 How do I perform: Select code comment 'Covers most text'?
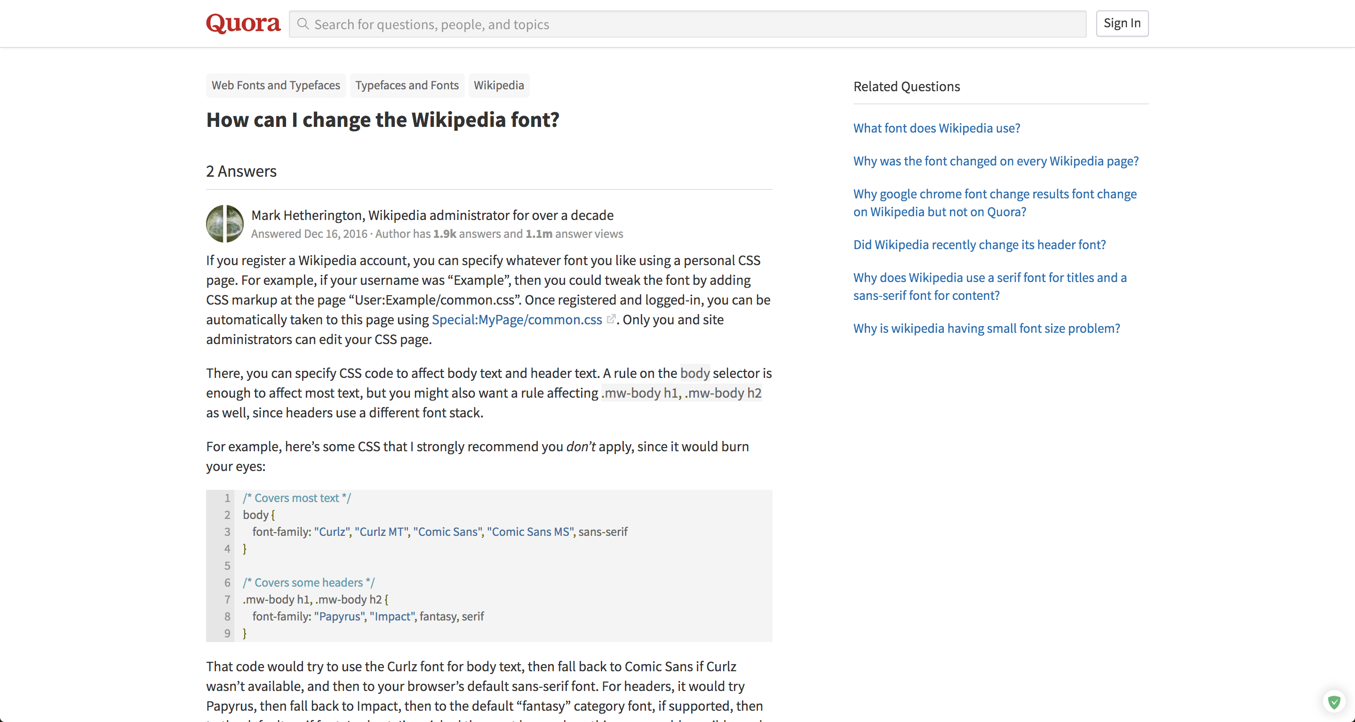click(297, 498)
